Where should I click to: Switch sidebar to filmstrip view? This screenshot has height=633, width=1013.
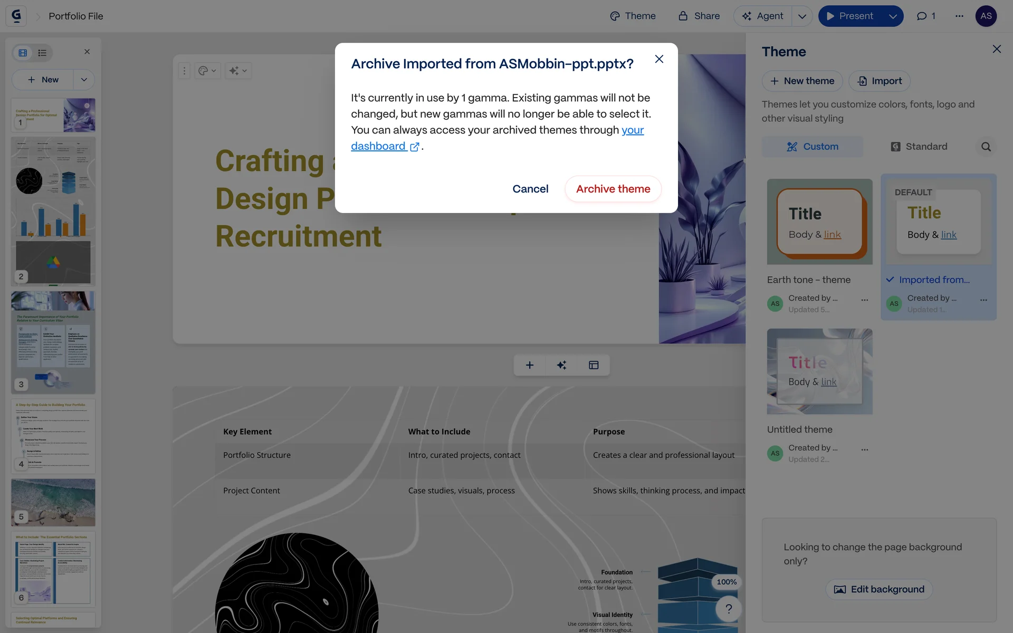click(x=23, y=53)
